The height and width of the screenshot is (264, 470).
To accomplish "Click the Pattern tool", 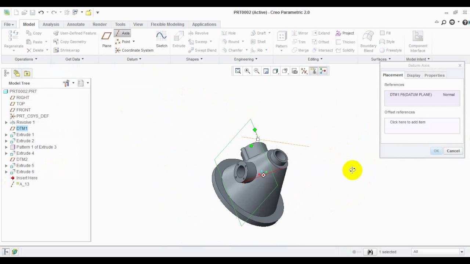I will (x=282, y=40).
